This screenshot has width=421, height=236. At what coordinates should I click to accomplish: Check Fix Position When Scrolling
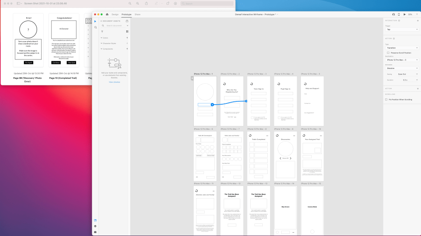click(386, 99)
